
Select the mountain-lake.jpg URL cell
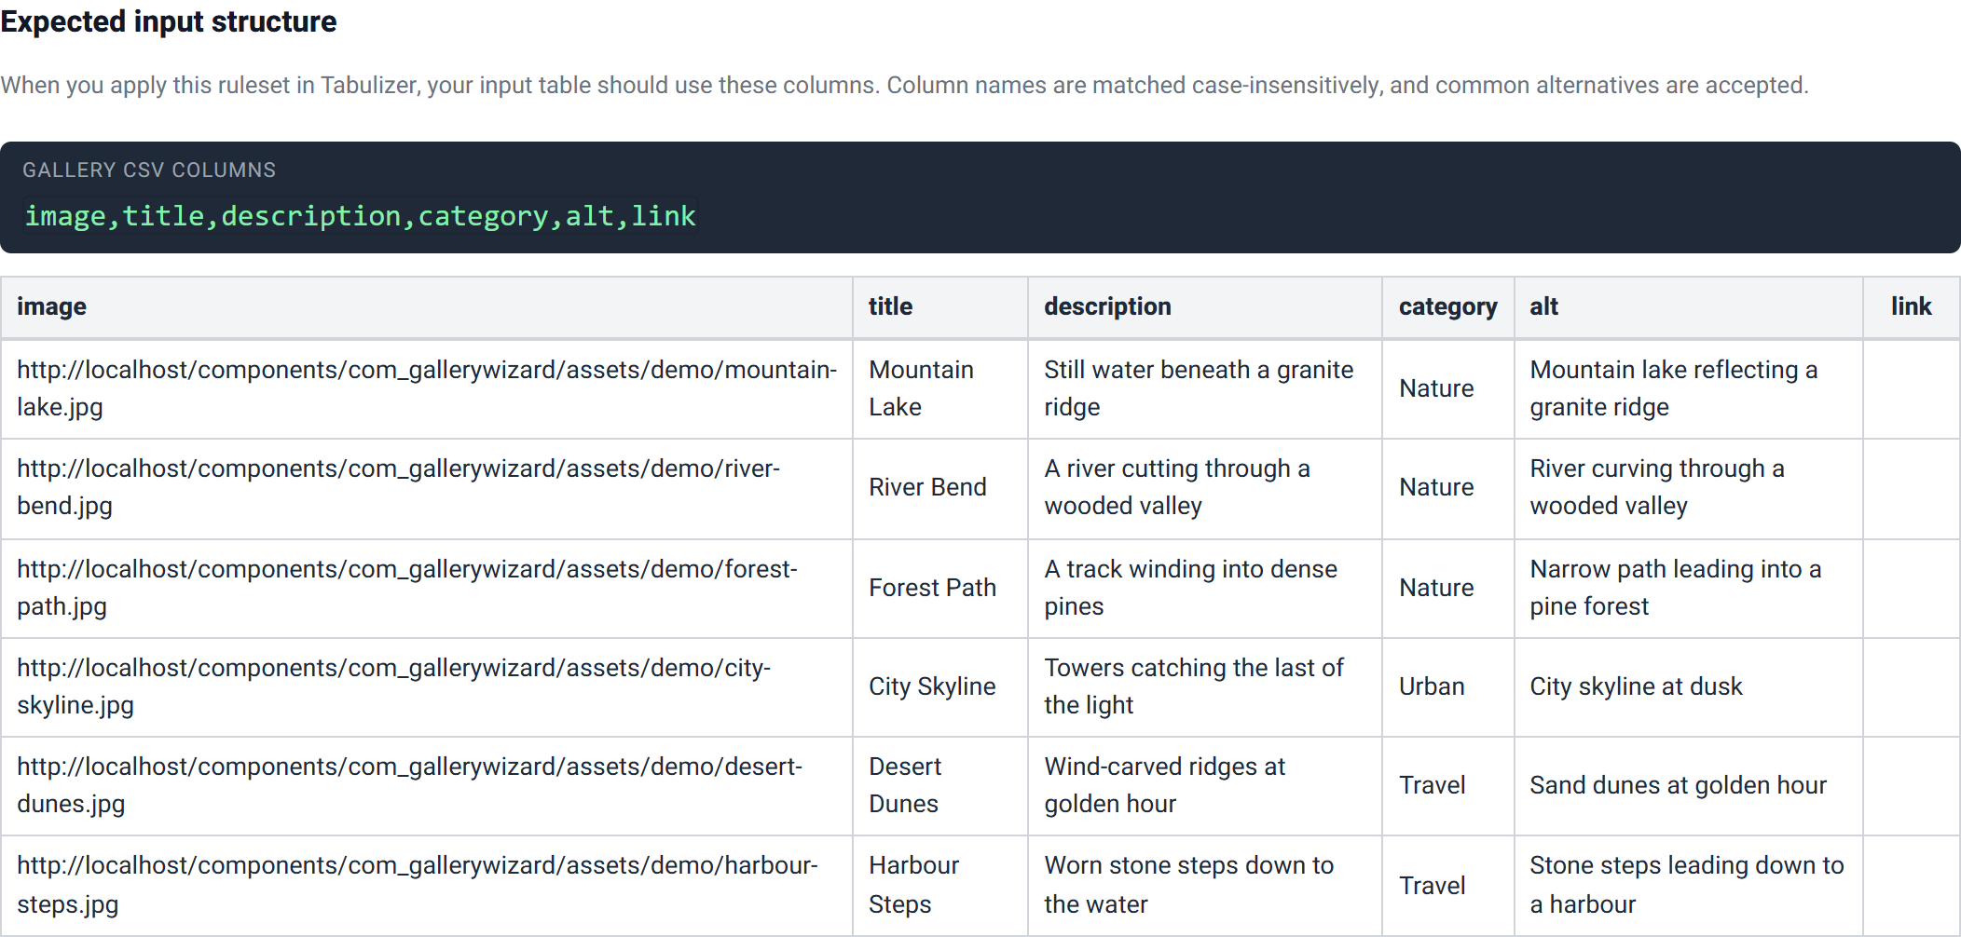coord(427,388)
